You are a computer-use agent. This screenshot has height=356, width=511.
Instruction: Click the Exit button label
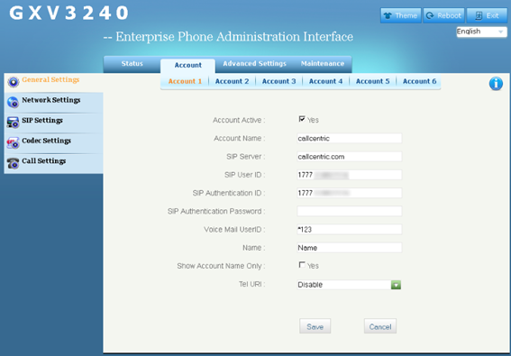click(x=492, y=15)
